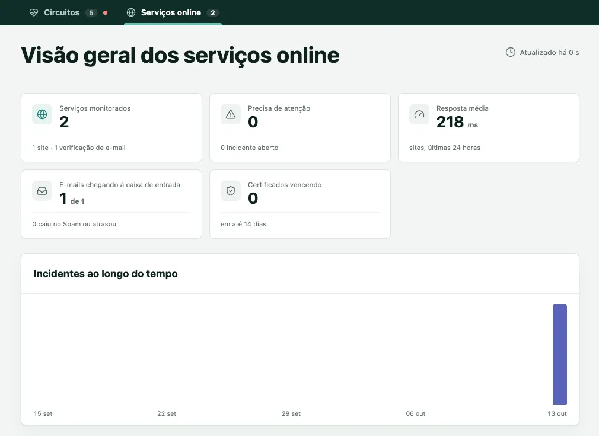Image resolution: width=599 pixels, height=436 pixels.
Task: Click the Precisa de atenção label
Action: coord(279,108)
